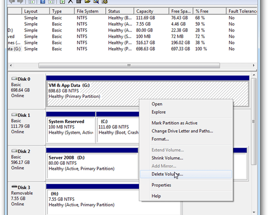Screen dimensions: 268x215
Task: Click the 76.43 GB free space cell
Action: [x=180, y=18]
